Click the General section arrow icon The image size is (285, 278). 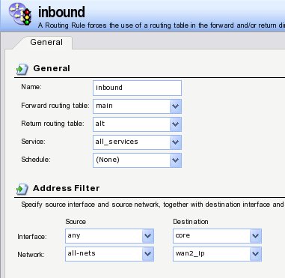[22, 69]
